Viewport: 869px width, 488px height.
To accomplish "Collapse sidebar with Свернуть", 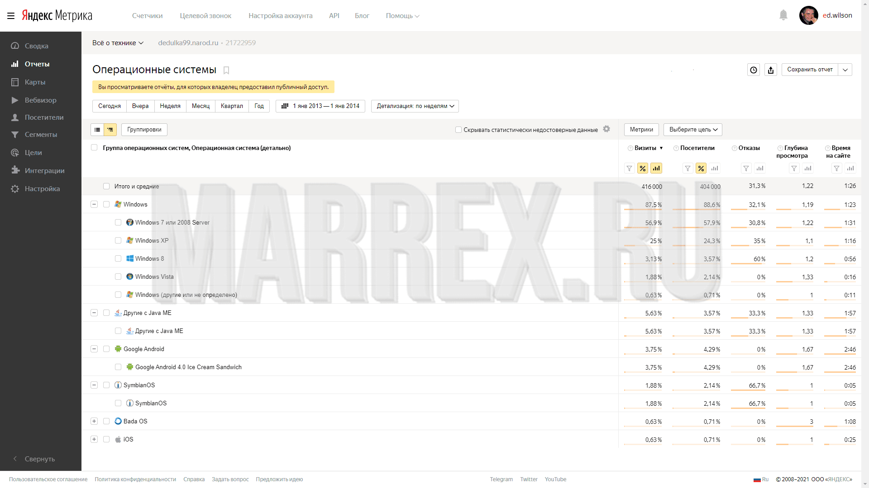I will click(39, 459).
